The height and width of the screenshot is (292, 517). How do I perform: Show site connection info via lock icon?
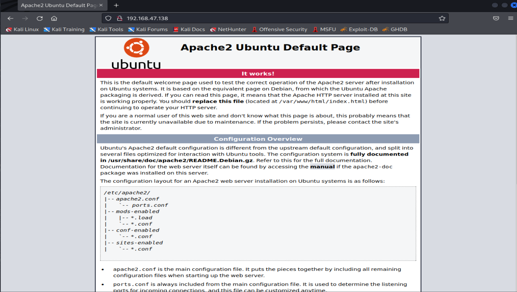pyautogui.click(x=119, y=18)
